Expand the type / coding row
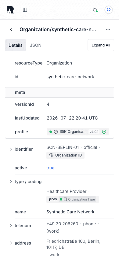119x258 pixels. tap(11, 182)
